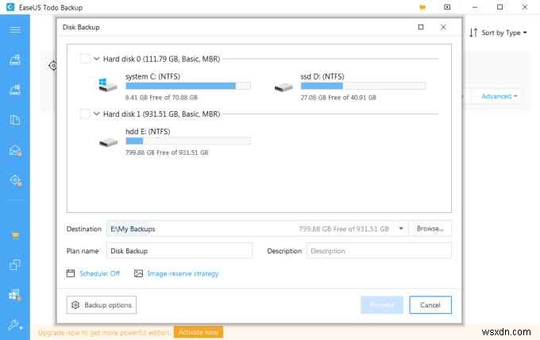Click the target icon behind the dialog's left edge
The width and height of the screenshot is (540, 340).
click(52, 65)
